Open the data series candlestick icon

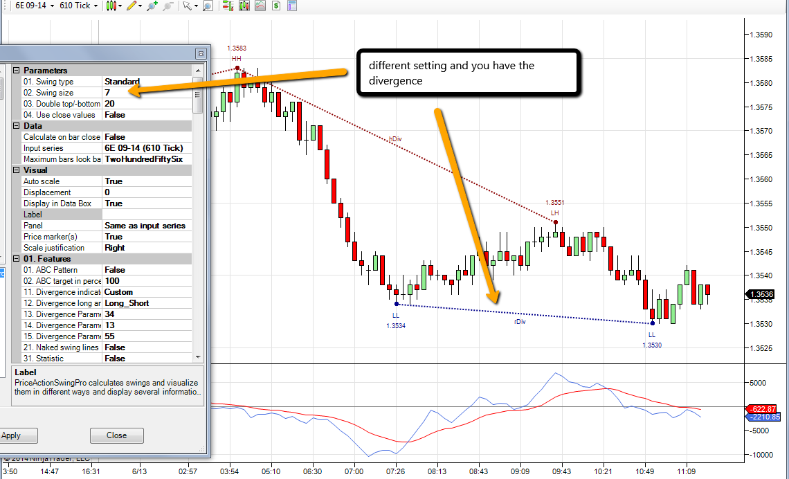pyautogui.click(x=244, y=6)
